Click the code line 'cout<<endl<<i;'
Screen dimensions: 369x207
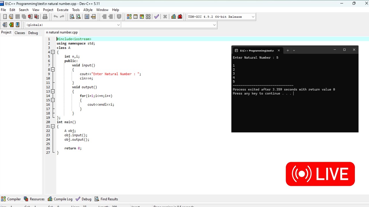pos(101,105)
